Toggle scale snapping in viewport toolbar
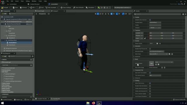The image size is (187, 105). [123, 14]
